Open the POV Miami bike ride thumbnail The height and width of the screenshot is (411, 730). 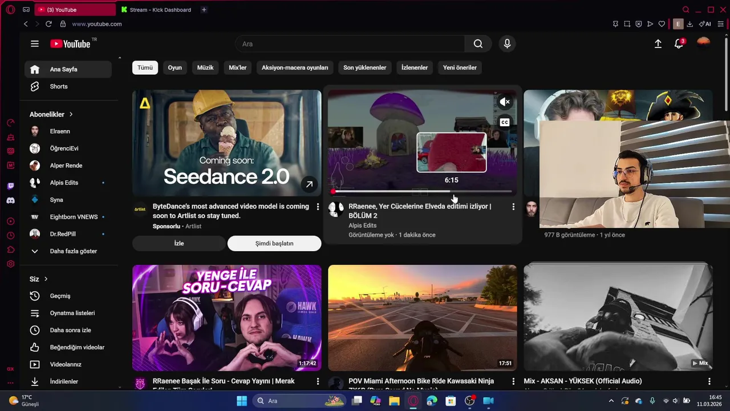[x=423, y=318]
